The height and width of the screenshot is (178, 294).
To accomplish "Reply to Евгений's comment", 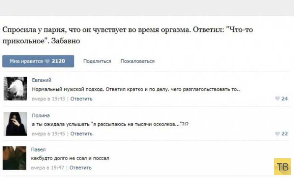I will pyautogui.click(x=81, y=99).
